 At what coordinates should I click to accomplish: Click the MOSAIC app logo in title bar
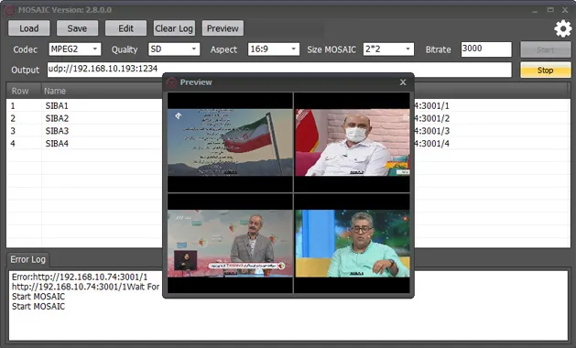tap(9, 10)
